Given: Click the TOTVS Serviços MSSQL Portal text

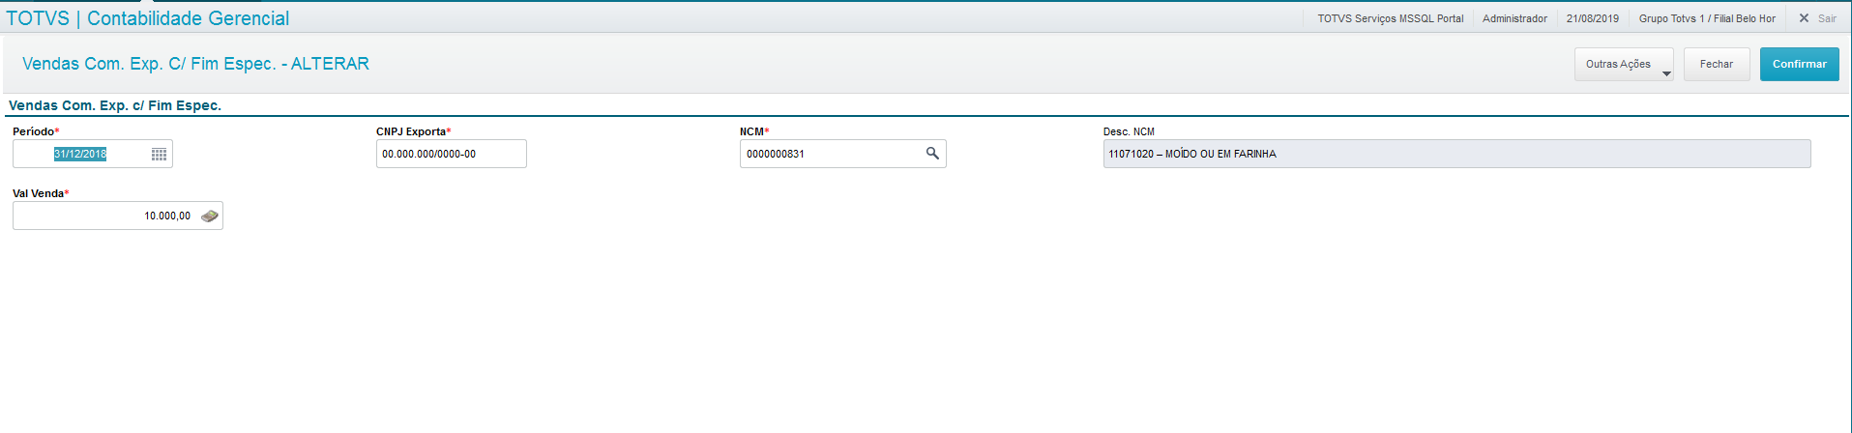Looking at the screenshot, I should (1390, 18).
